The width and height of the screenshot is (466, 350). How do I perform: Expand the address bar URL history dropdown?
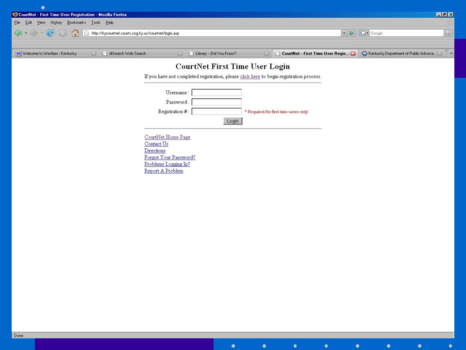click(344, 33)
